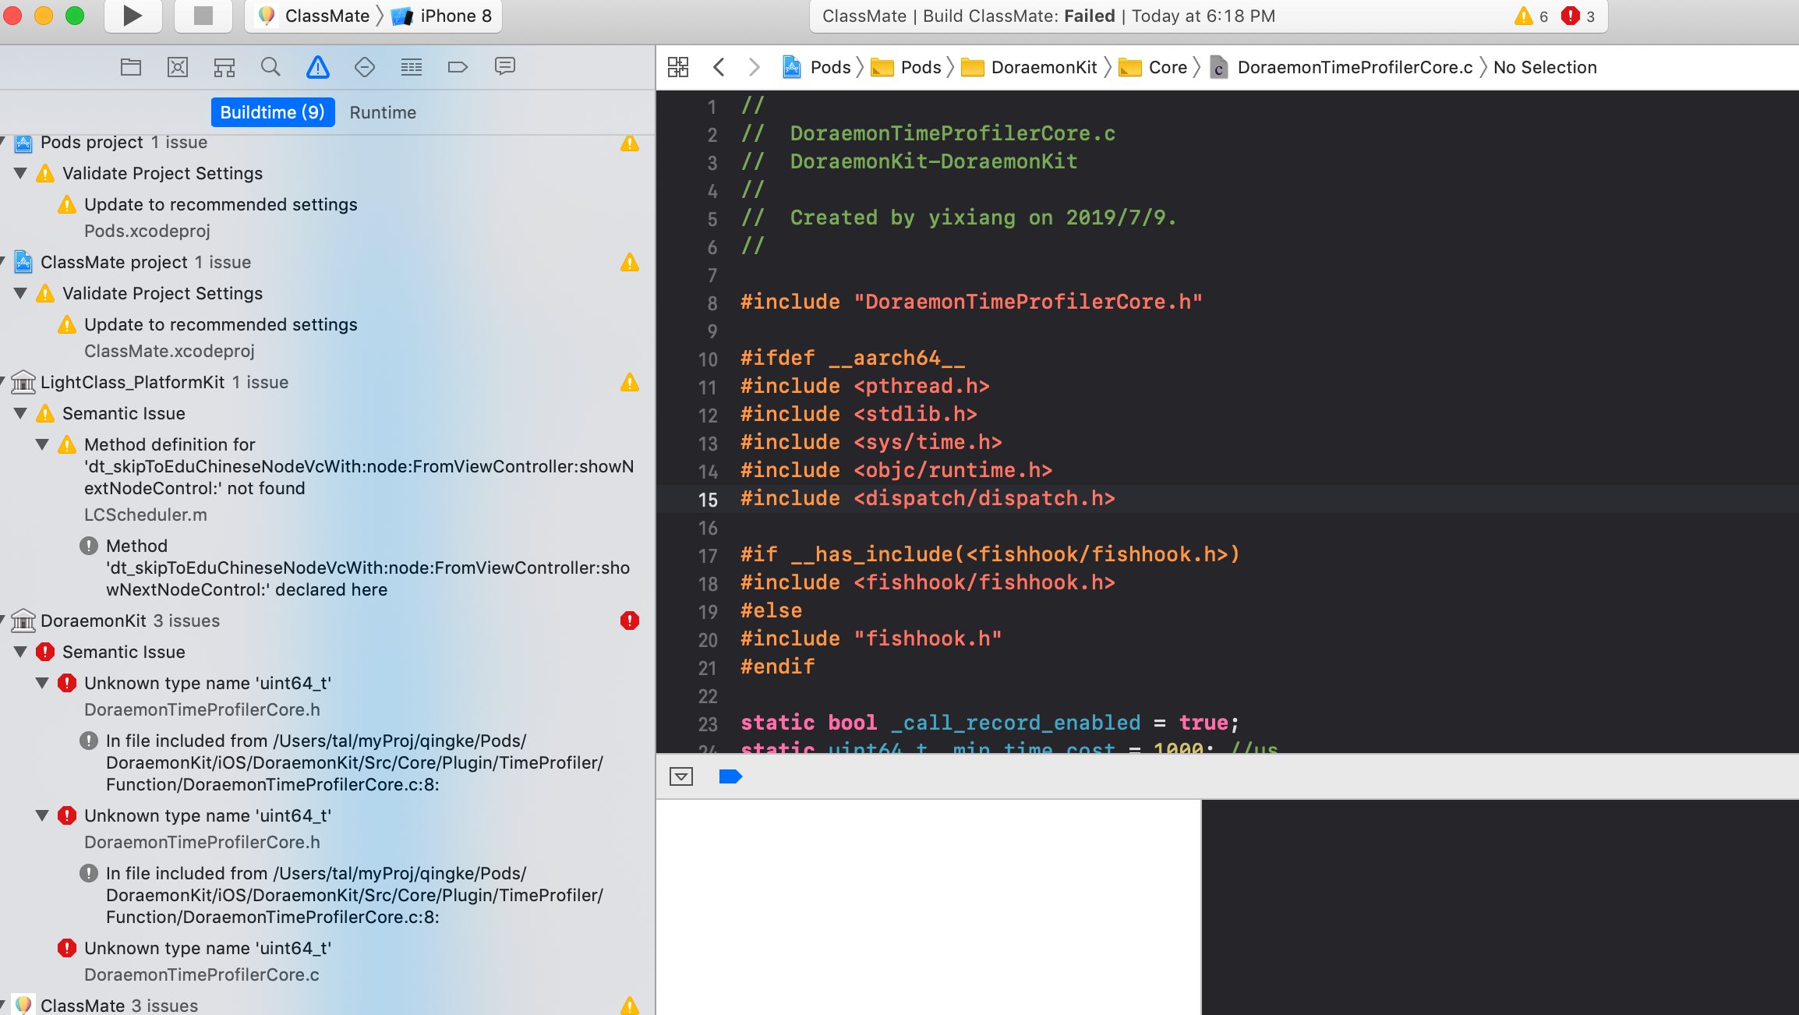Click DoraemonTimeProfilerCore.c in the jump bar
The image size is (1799, 1015).
pos(1354,67)
